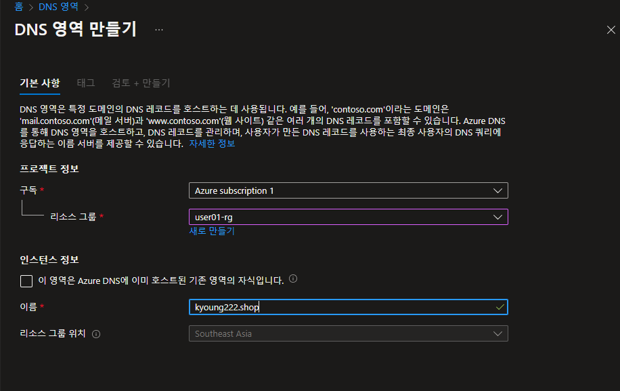Image resolution: width=620 pixels, height=391 pixels.
Task: Switch to the 기본 사항 tab
Action: coord(40,83)
